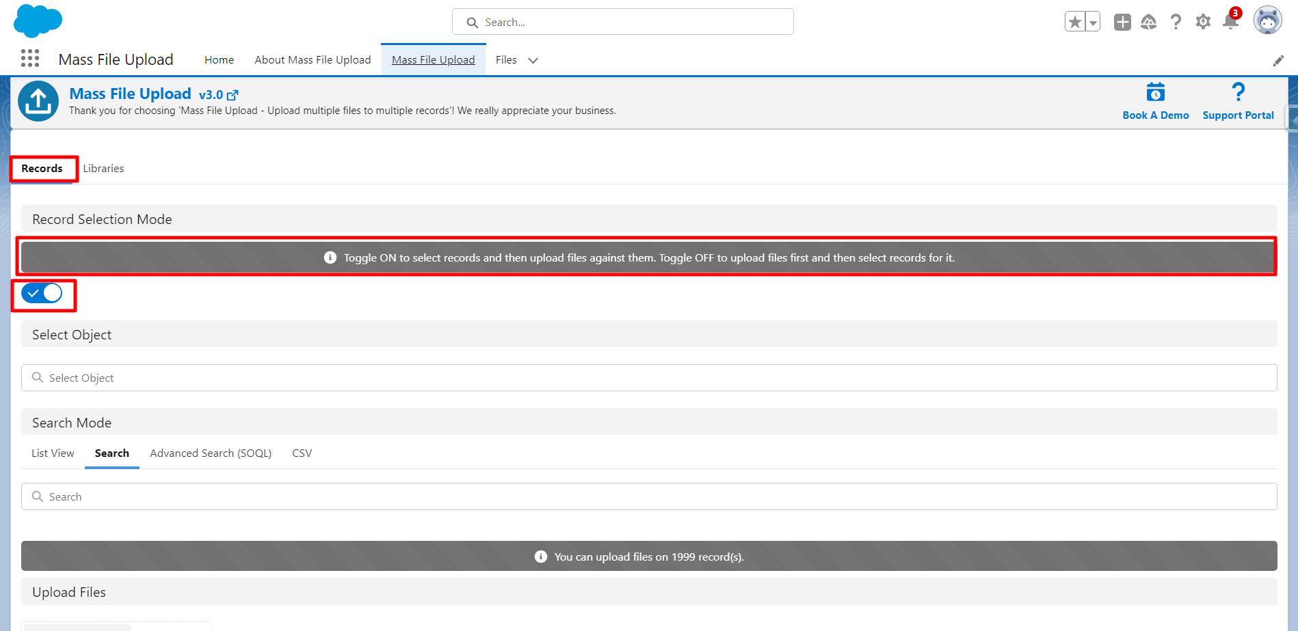
Task: Click the 'Thank you for choosing' message text
Action: (343, 111)
